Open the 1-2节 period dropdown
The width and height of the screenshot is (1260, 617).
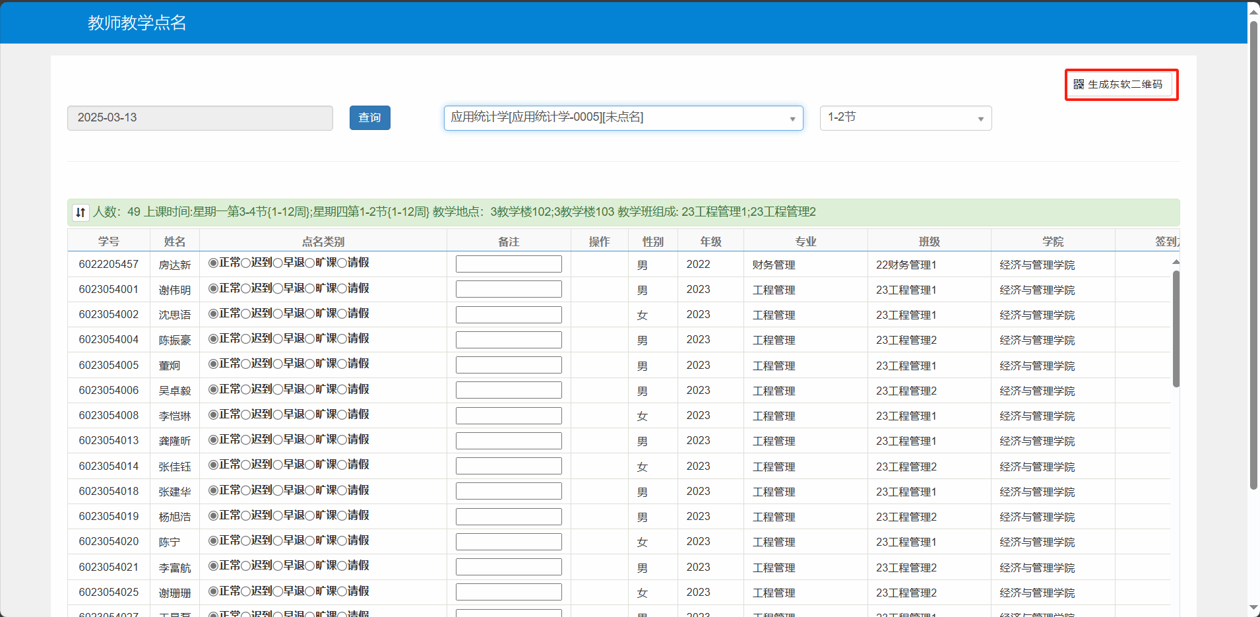[x=906, y=118]
